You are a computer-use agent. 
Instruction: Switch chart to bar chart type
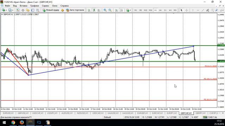[89, 10]
